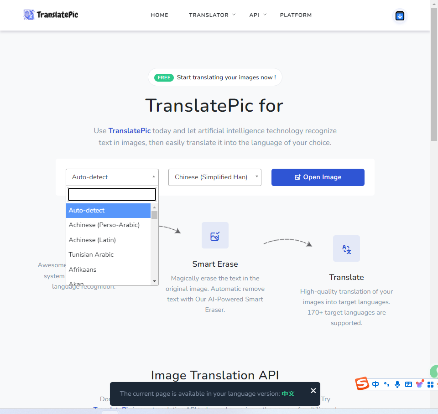Viewport: 438px width, 414px height.
Task: Expand the TRANSLATOR menu chevron
Action: [x=234, y=15]
